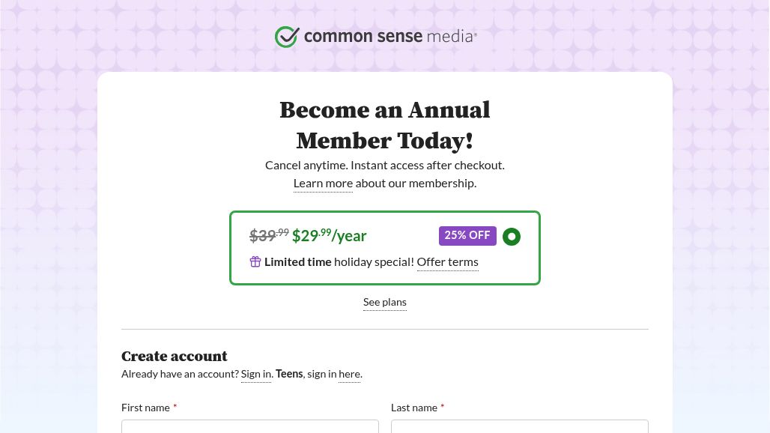
Task: Focus the First name input field
Action: coord(250,426)
